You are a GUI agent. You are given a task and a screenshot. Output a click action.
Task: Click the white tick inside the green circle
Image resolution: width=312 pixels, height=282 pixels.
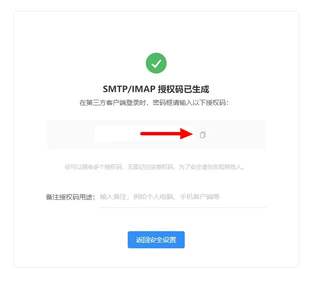coord(156,64)
